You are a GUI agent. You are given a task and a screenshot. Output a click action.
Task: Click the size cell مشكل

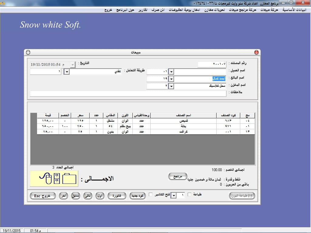(x=111, y=121)
